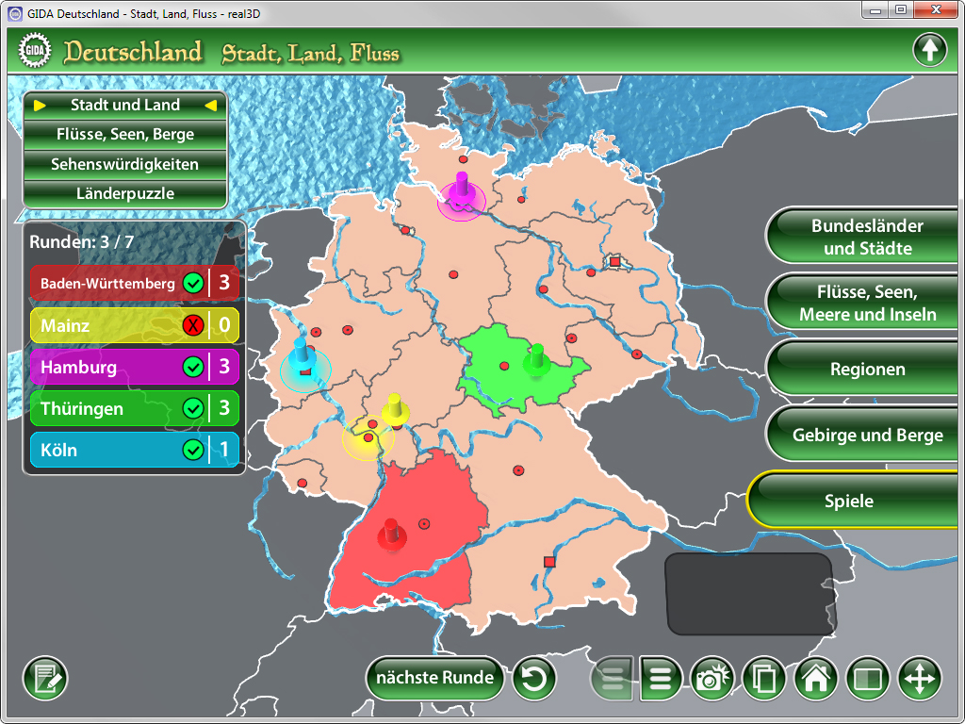The height and width of the screenshot is (724, 965).
Task: Click the red X beside Mainz
Action: pos(193,325)
